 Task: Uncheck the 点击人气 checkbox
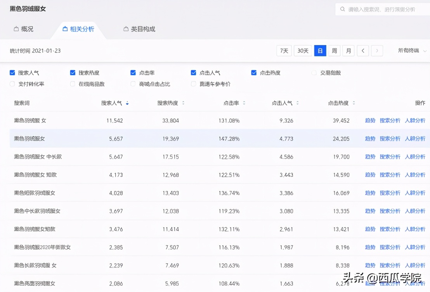point(193,73)
